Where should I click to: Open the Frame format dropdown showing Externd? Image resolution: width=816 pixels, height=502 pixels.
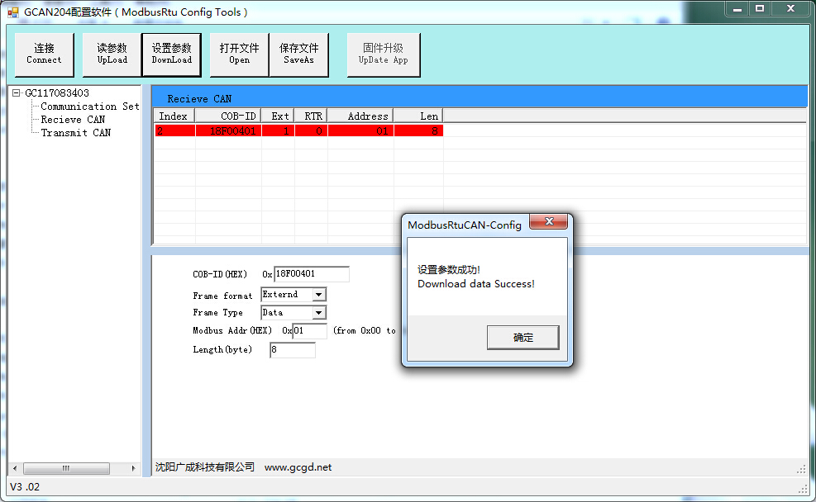pyautogui.click(x=319, y=294)
